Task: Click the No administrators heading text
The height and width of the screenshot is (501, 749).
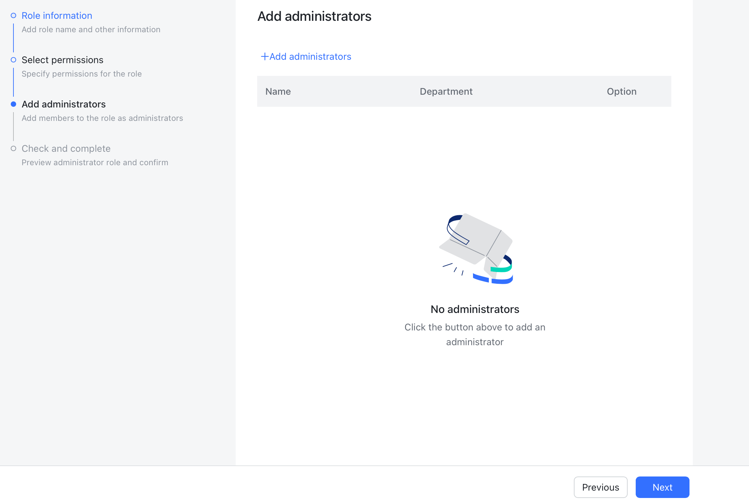Action: click(x=475, y=309)
